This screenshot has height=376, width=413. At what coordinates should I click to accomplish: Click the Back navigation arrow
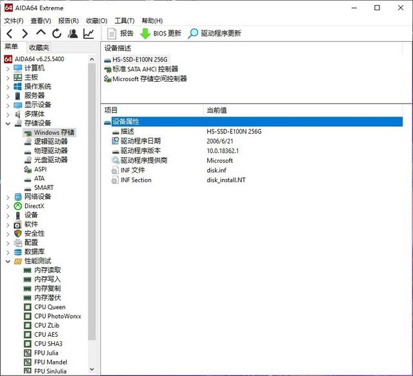click(x=10, y=33)
